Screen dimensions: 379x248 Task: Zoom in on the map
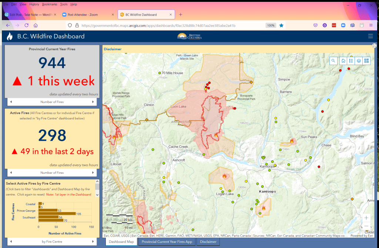coord(366,218)
